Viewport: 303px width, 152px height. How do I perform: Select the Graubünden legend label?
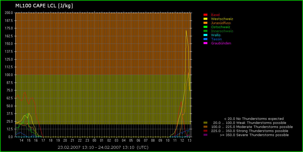(x=221, y=43)
